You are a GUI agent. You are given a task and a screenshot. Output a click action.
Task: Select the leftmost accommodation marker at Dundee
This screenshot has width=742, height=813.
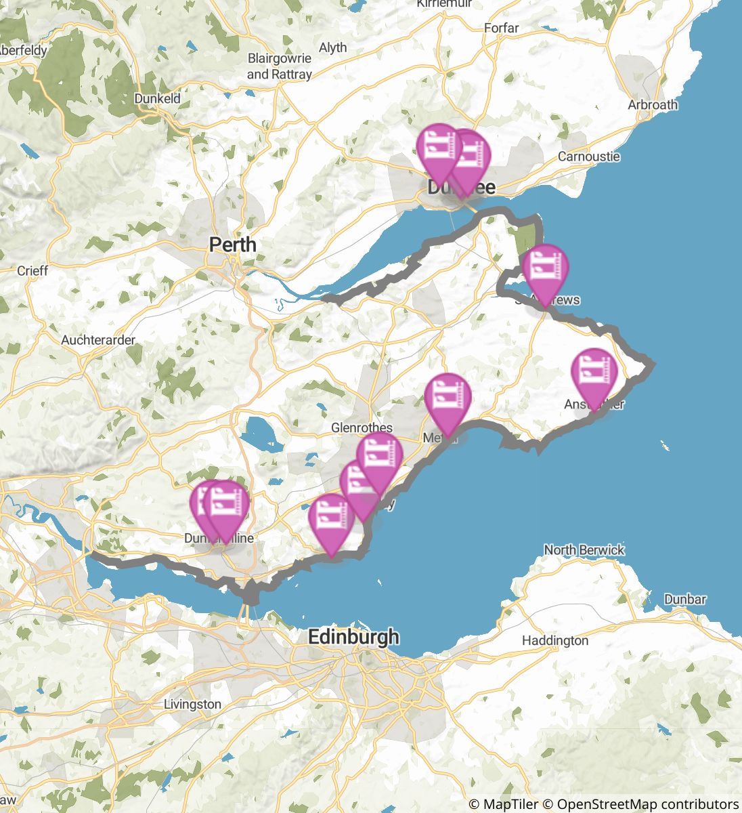click(439, 152)
